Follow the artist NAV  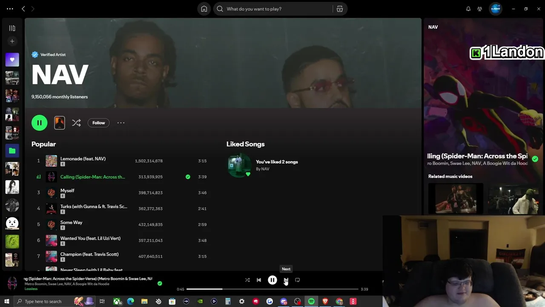point(98,123)
